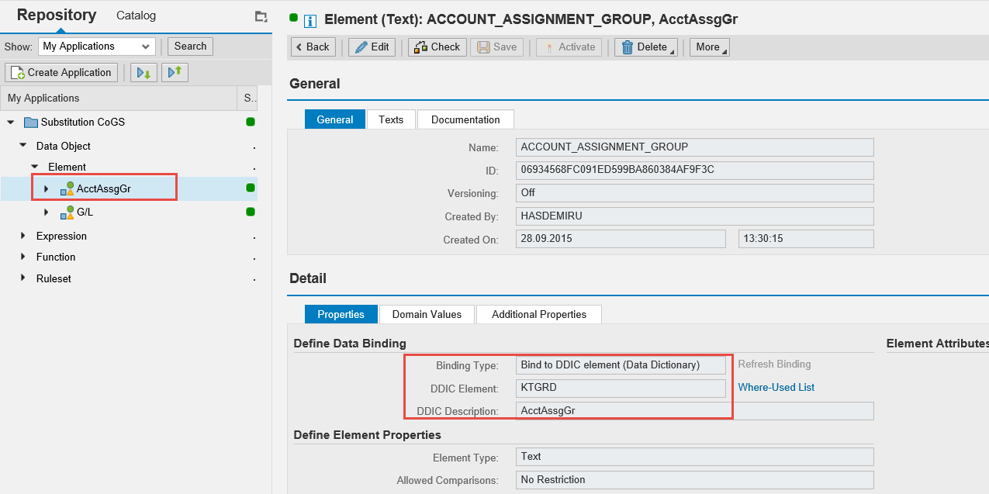The width and height of the screenshot is (989, 494).
Task: Click the Where-Used List link
Action: (776, 387)
